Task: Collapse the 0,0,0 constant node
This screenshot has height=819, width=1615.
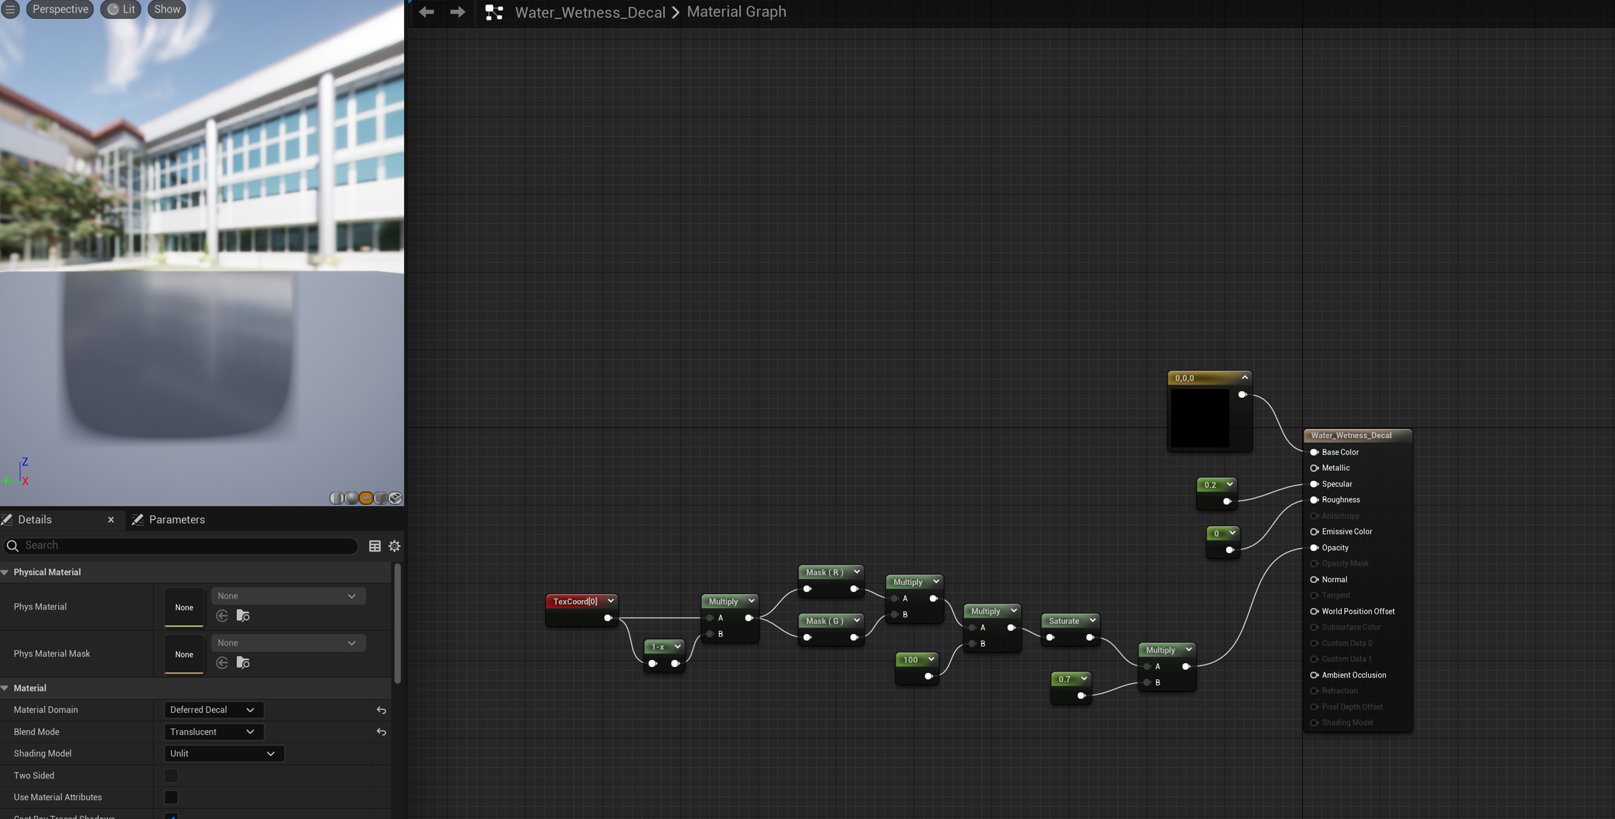Action: [x=1245, y=377]
